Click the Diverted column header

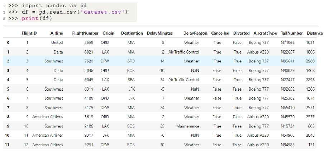click(241, 33)
